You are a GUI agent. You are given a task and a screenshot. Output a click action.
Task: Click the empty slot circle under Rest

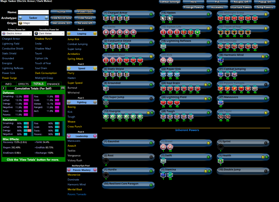click(x=106, y=161)
